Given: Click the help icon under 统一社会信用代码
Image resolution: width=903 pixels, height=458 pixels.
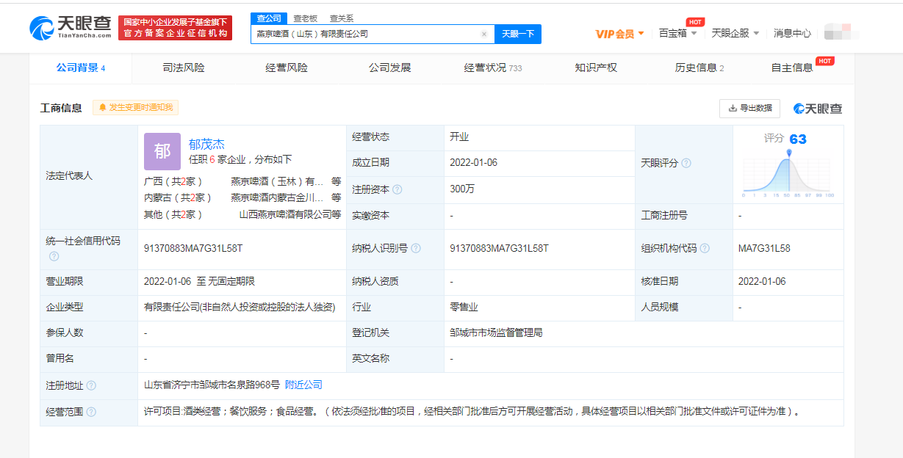Looking at the screenshot, I should 54,256.
